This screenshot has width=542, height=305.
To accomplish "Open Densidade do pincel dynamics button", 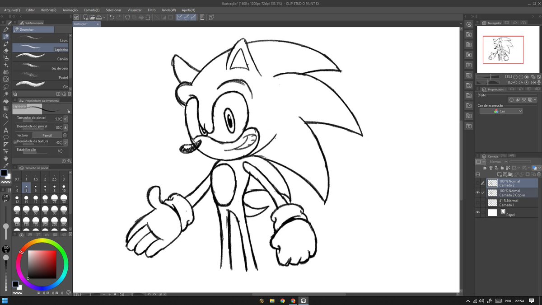I will 66,127.
